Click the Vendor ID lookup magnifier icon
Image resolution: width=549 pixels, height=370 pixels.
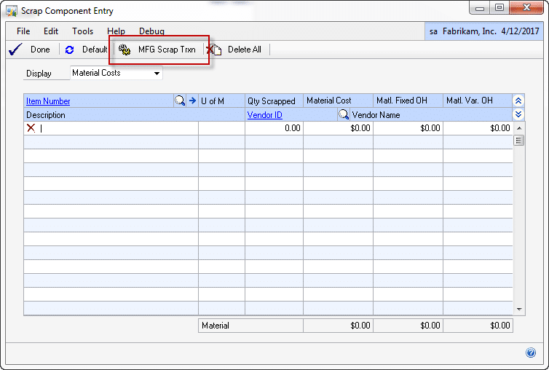(x=344, y=115)
